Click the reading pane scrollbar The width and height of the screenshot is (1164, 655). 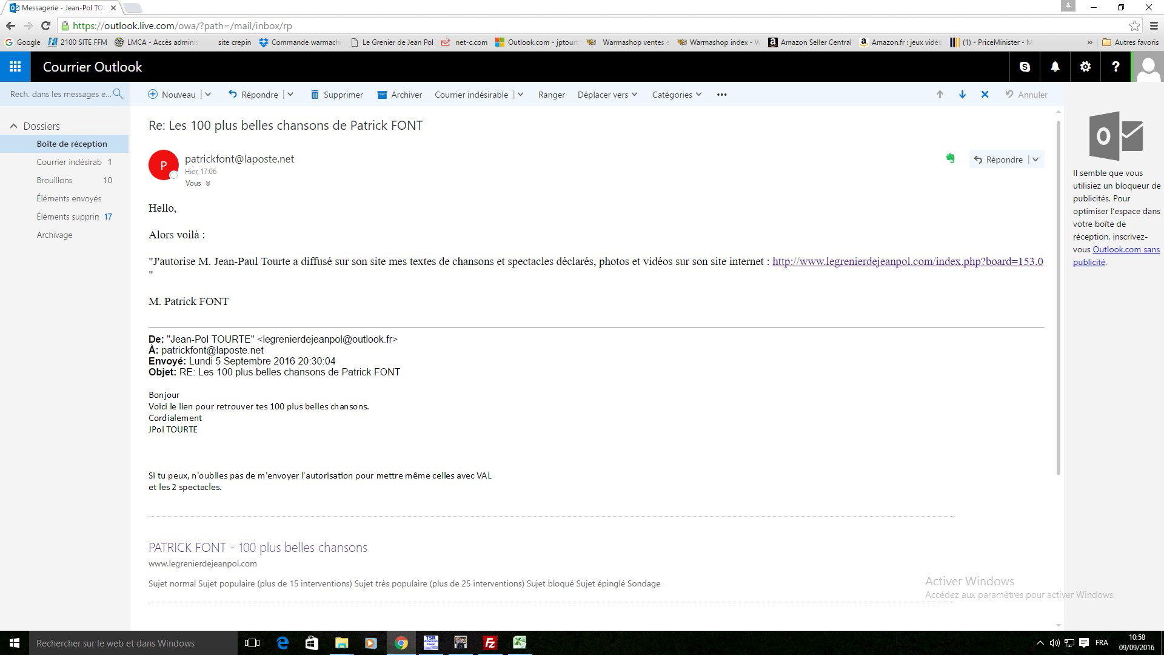click(1059, 297)
